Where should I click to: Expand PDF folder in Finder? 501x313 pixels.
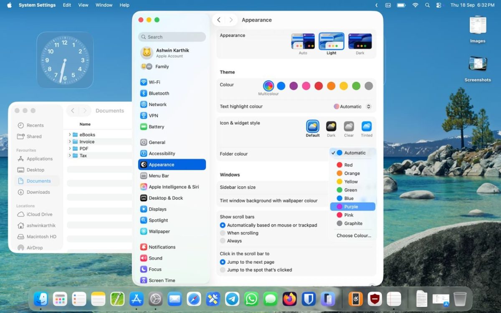pos(70,149)
